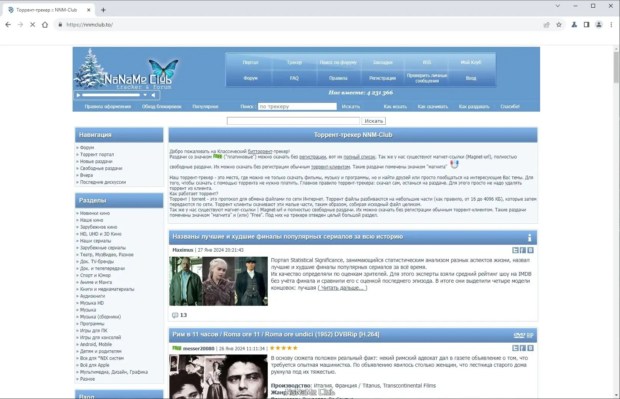The height and width of the screenshot is (399, 620).
Task: Share the serials finale article on VKontakte
Action: [530, 250]
